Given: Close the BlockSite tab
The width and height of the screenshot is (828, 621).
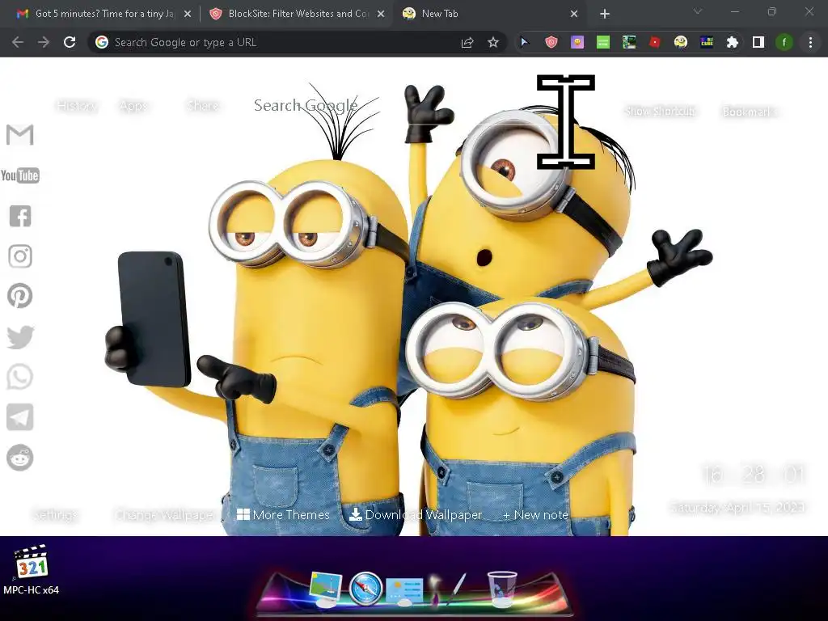Looking at the screenshot, I should 381,15.
